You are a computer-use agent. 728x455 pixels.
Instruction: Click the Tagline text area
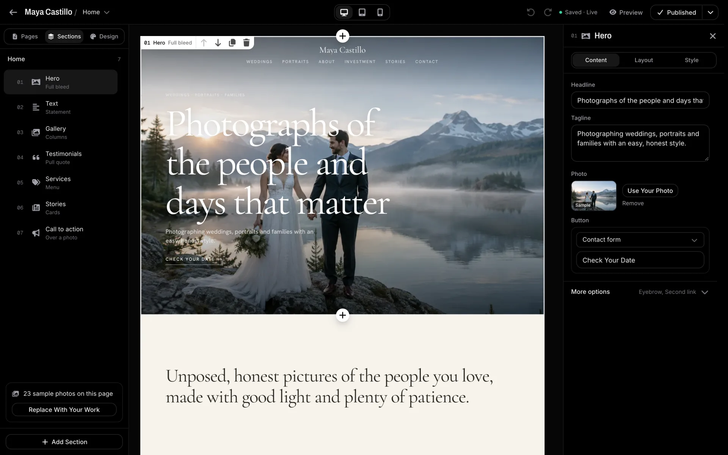640,143
